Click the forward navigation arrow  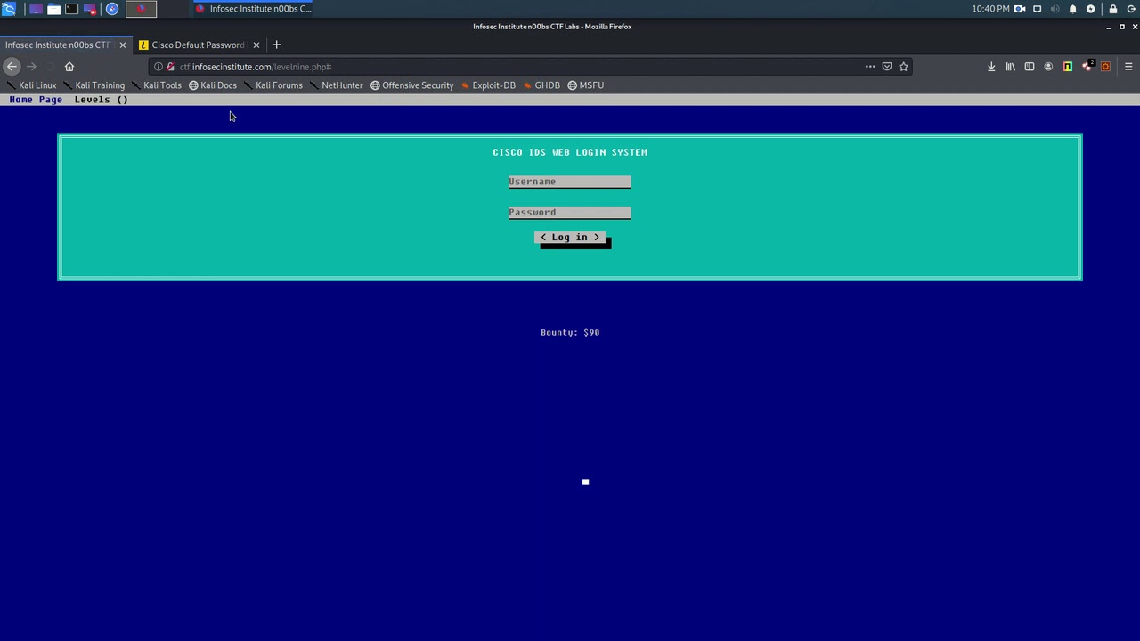pos(31,67)
